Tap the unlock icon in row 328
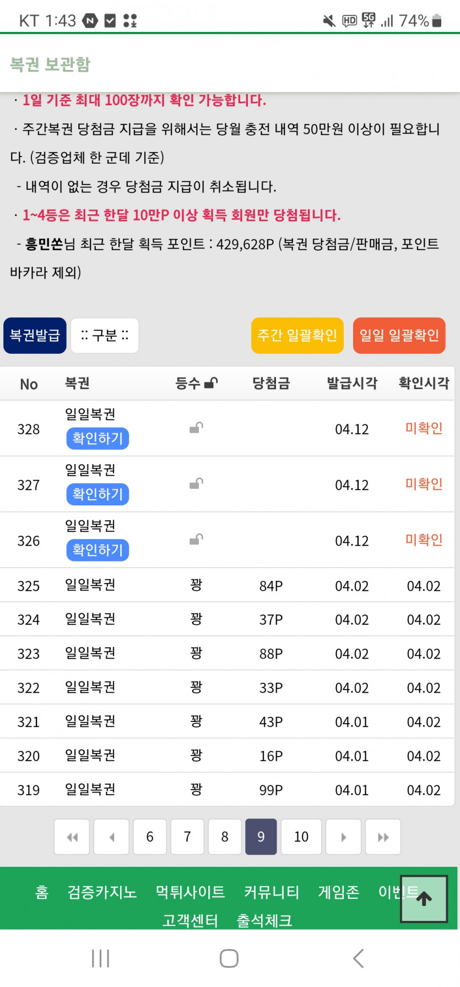Viewport: 460px width, 987px height. (196, 428)
